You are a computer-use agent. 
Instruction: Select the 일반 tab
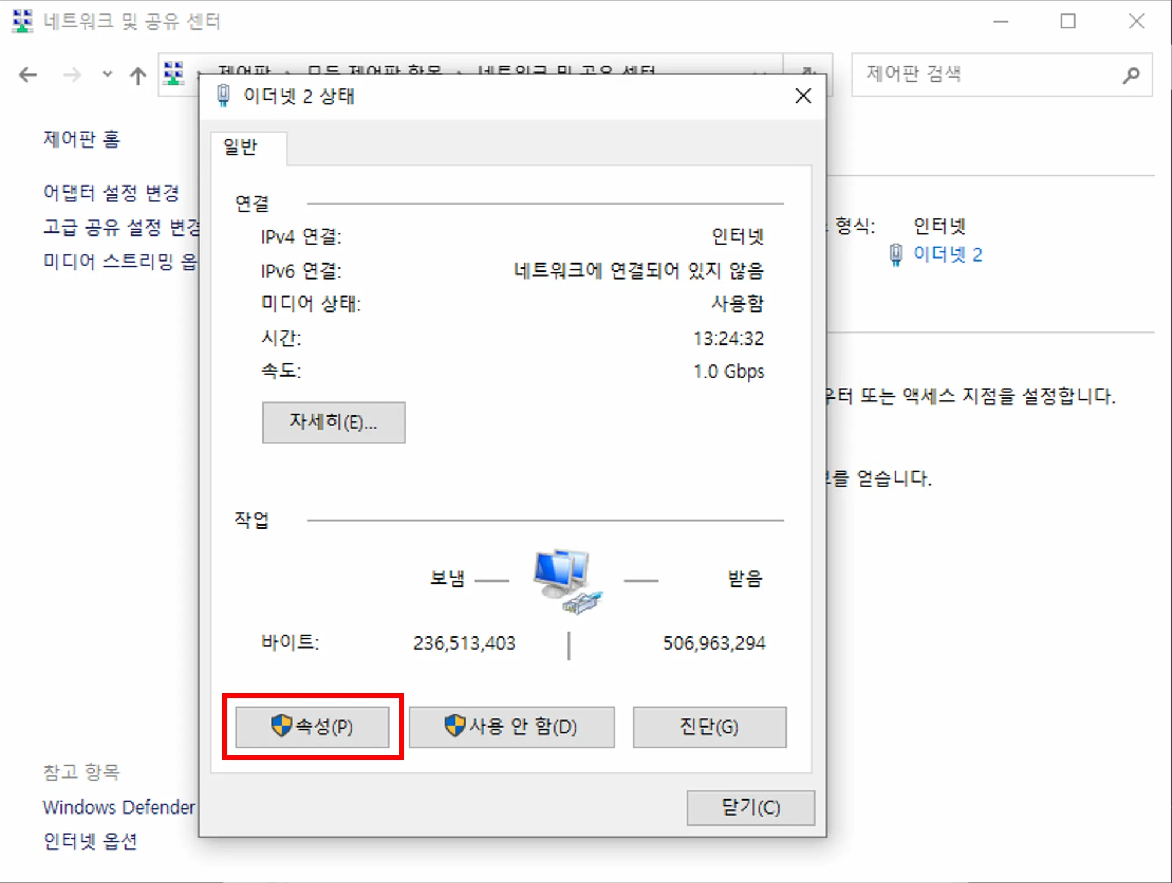pyautogui.click(x=240, y=147)
